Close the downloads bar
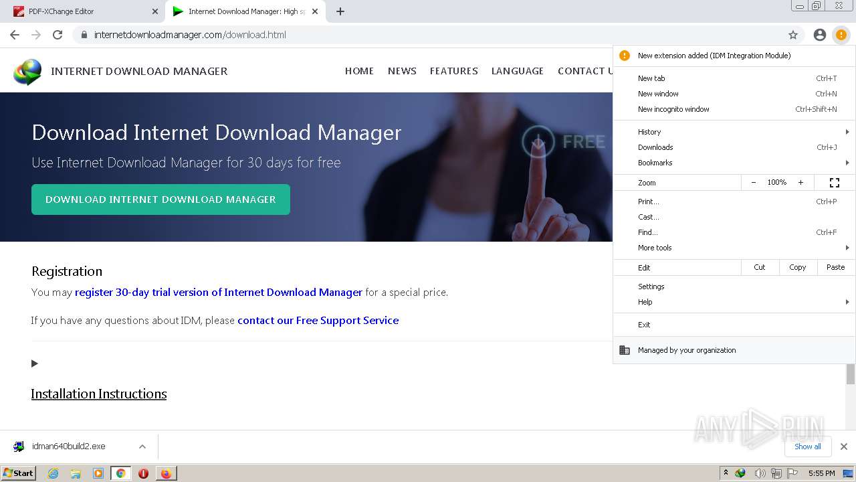This screenshot has width=856, height=482. pos(844,447)
